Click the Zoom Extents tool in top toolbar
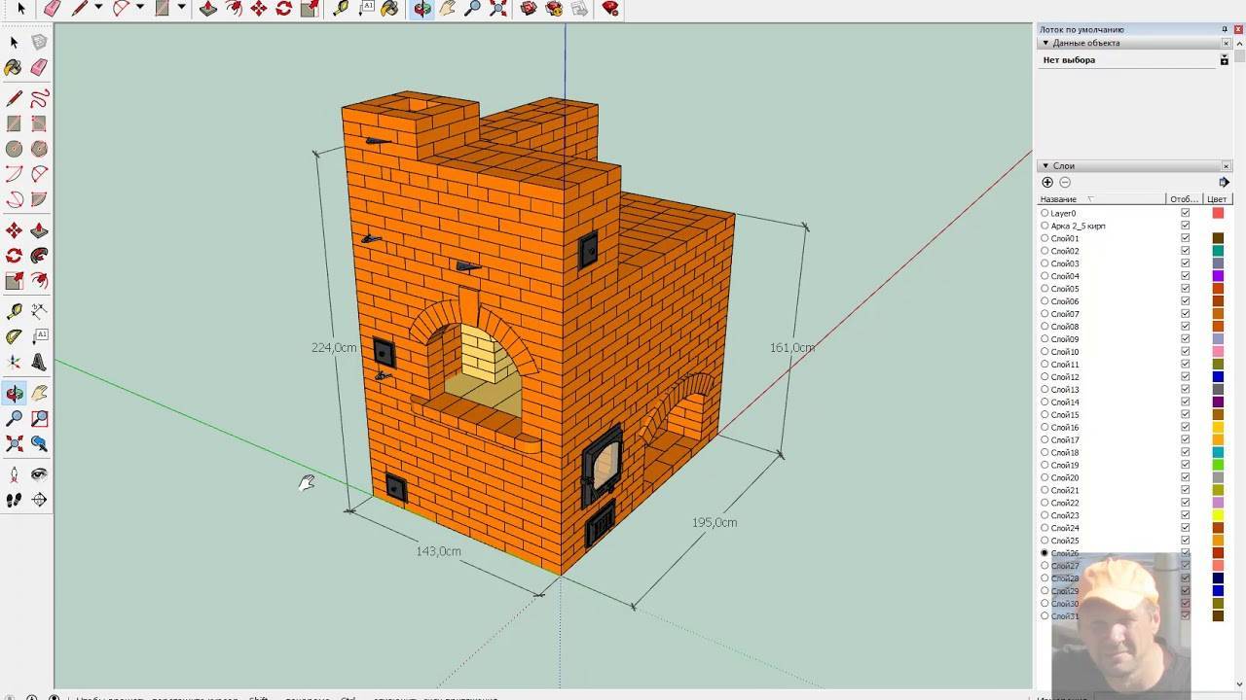This screenshot has height=700, width=1246. (x=496, y=9)
